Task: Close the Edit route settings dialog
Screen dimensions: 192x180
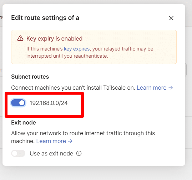Action: (171, 18)
